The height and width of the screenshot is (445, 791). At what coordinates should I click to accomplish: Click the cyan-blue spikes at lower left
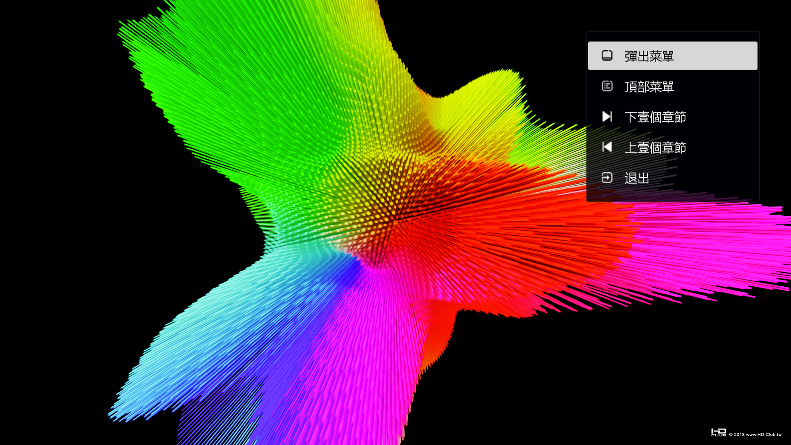point(198,354)
